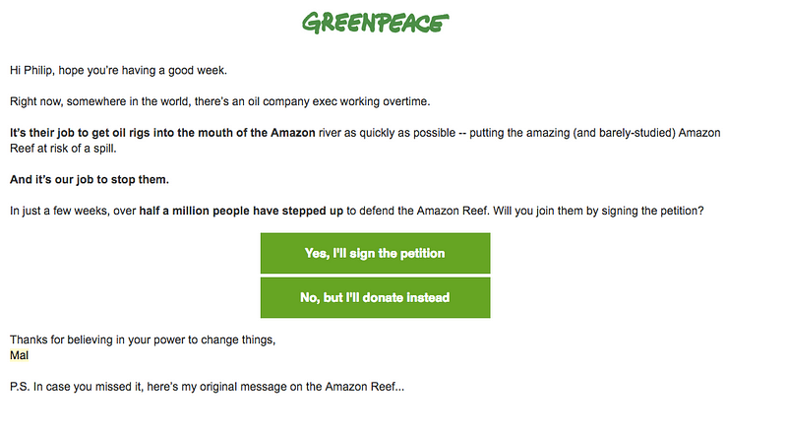Click "Thanks for believing in your power" line
This screenshot has width=787, height=431.
[x=143, y=340]
